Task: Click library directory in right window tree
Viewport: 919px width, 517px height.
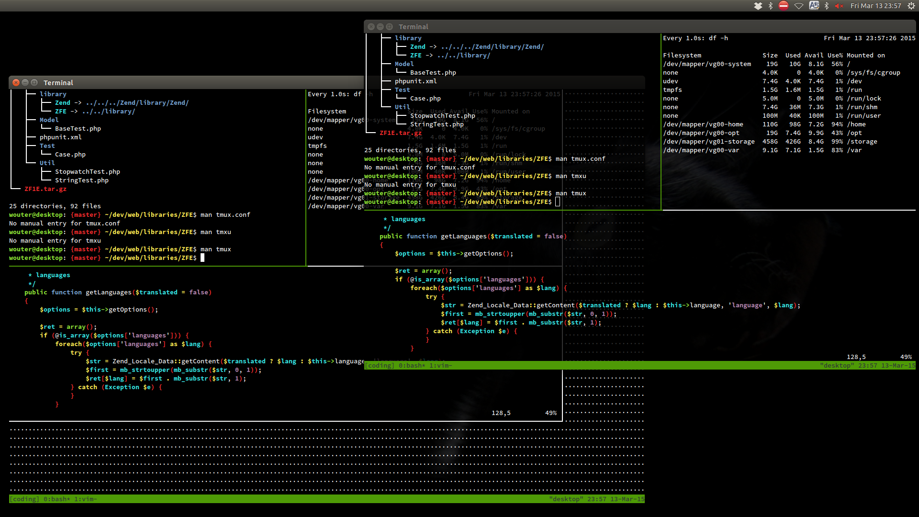Action: (x=408, y=38)
